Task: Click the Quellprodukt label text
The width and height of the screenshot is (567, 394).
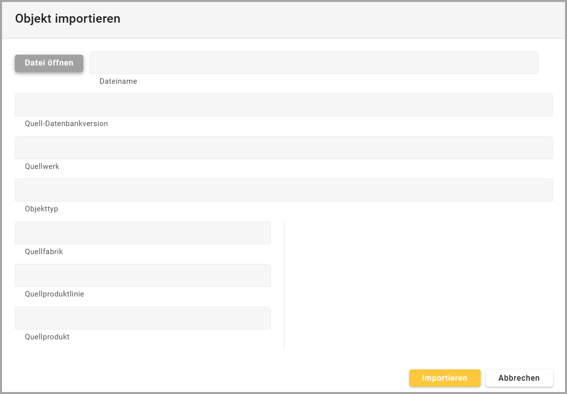Action: coord(47,337)
